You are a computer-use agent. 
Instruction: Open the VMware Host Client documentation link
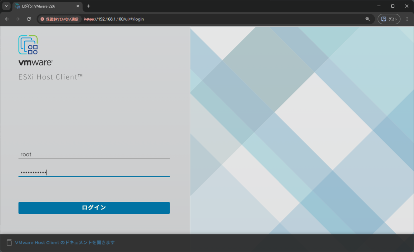[65, 242]
